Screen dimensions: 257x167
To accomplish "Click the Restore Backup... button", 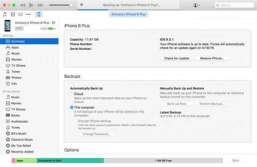I will (x=212, y=104).
